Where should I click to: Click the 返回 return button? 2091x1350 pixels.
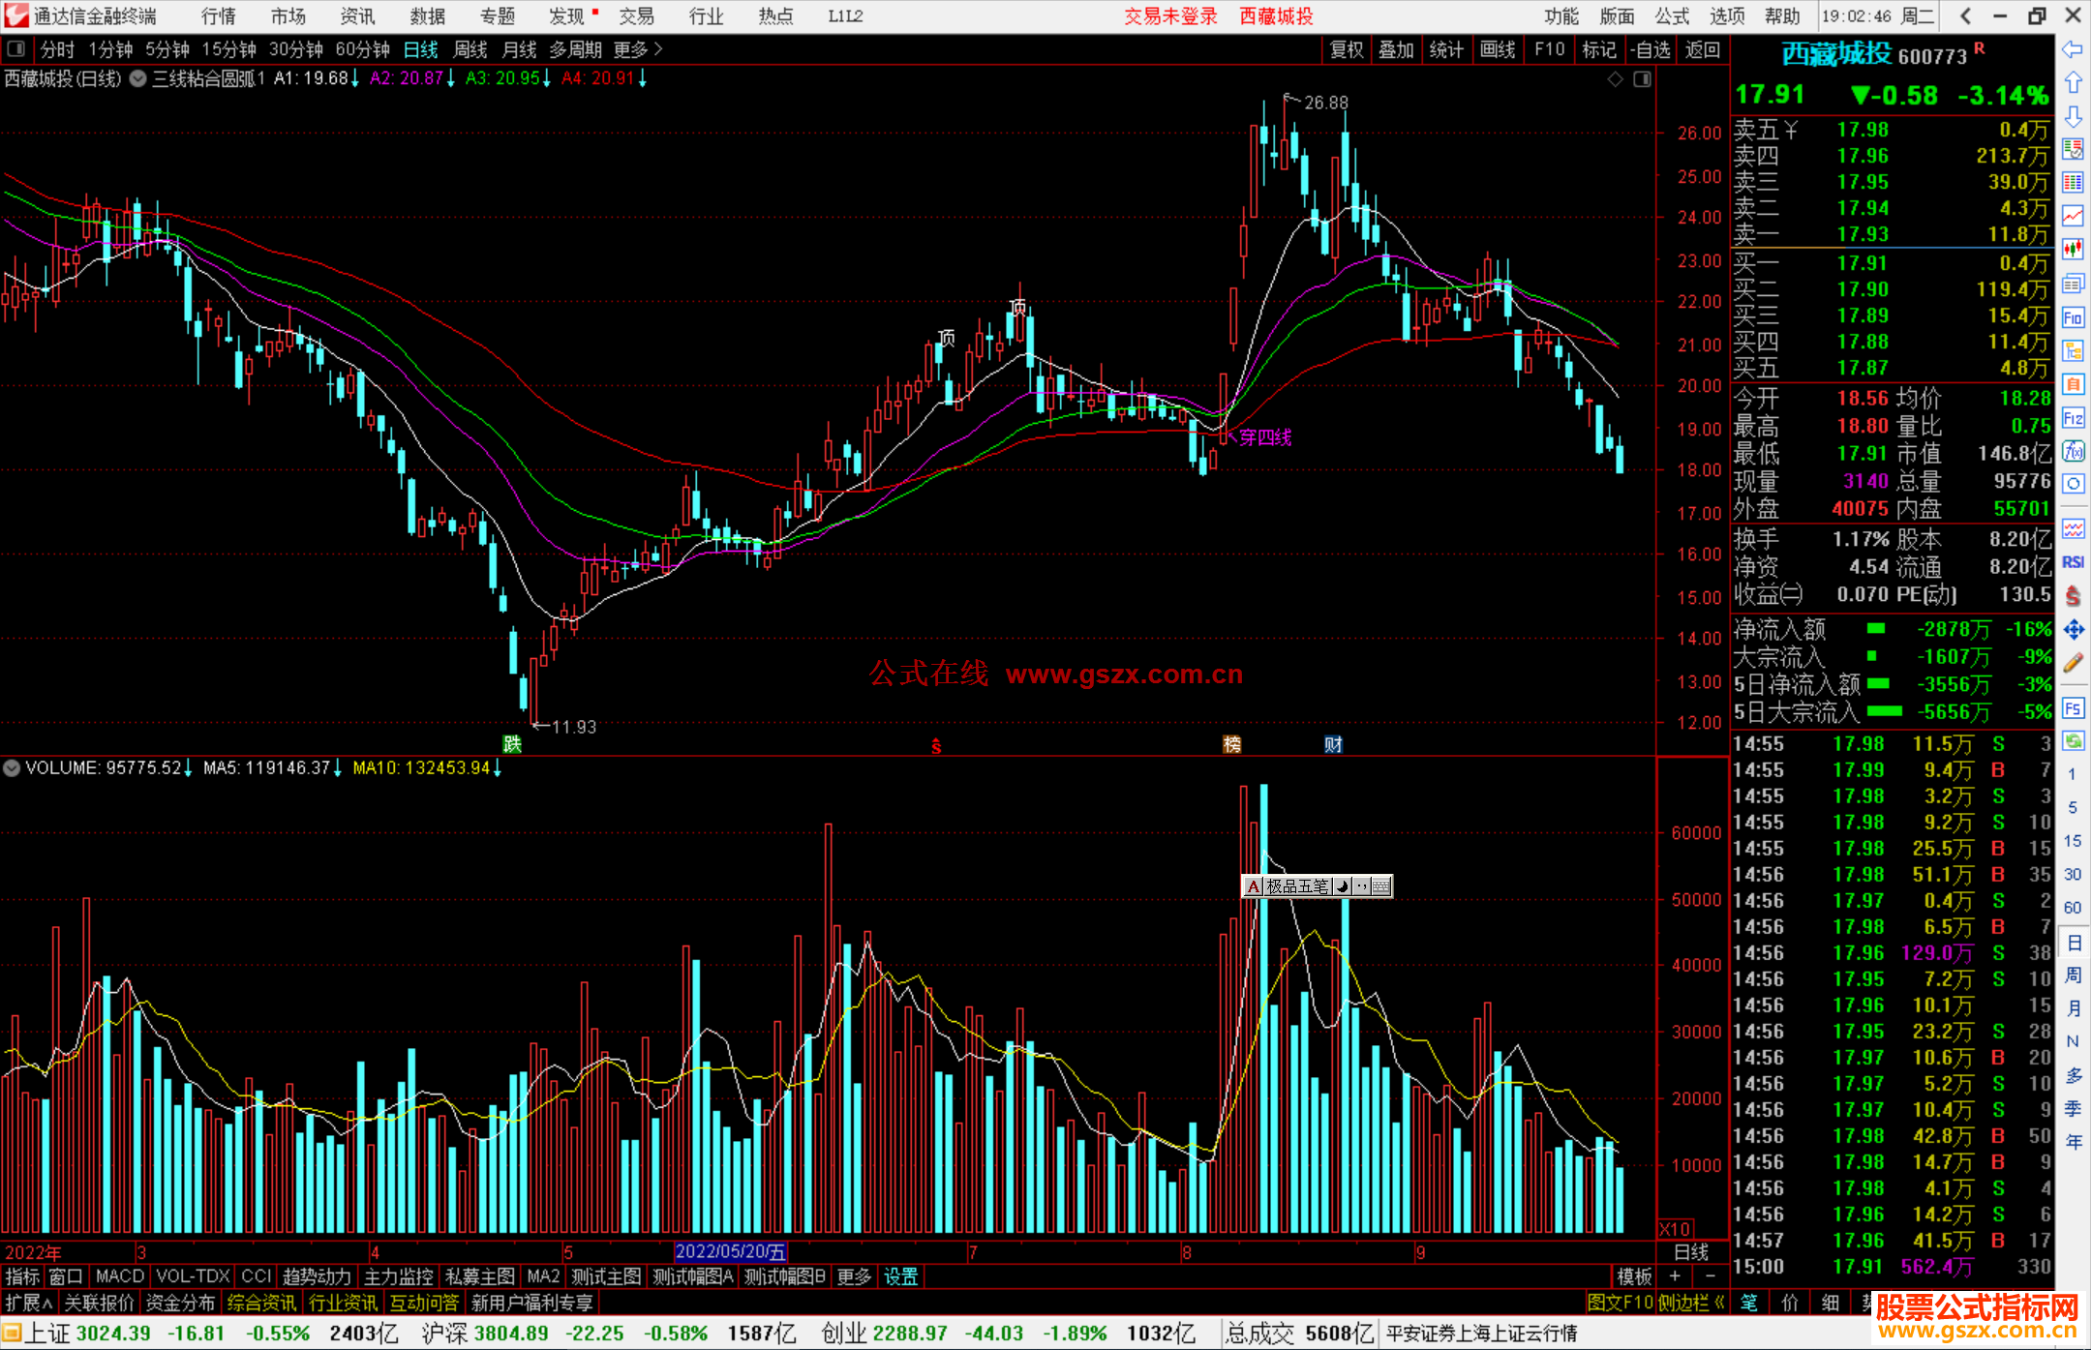[1702, 49]
